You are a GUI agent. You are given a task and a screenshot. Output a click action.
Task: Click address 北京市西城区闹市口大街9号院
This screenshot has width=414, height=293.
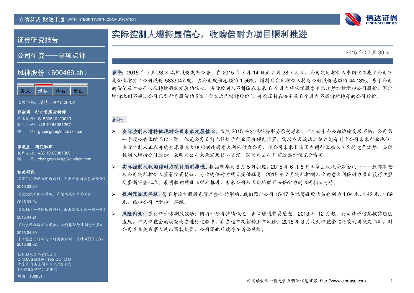pyautogui.click(x=44, y=264)
